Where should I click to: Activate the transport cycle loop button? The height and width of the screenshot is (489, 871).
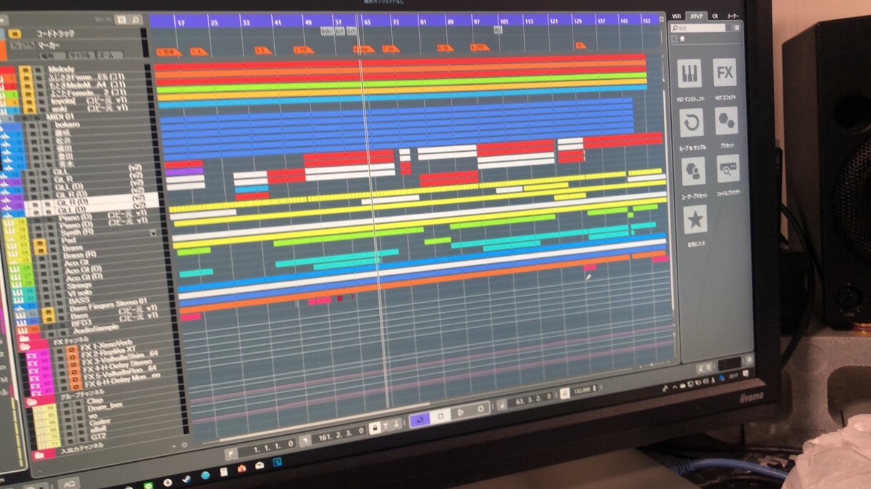[419, 419]
